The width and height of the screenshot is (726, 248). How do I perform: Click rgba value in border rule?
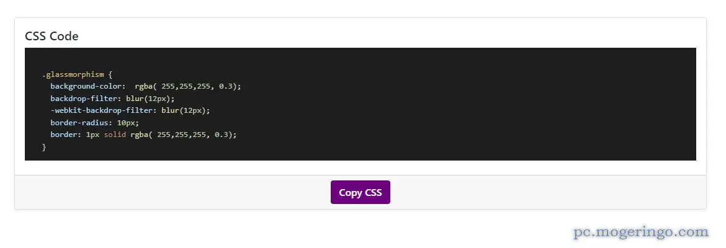(x=183, y=135)
